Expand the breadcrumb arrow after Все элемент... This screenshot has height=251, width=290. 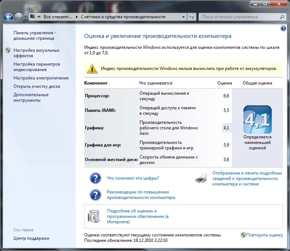point(77,17)
